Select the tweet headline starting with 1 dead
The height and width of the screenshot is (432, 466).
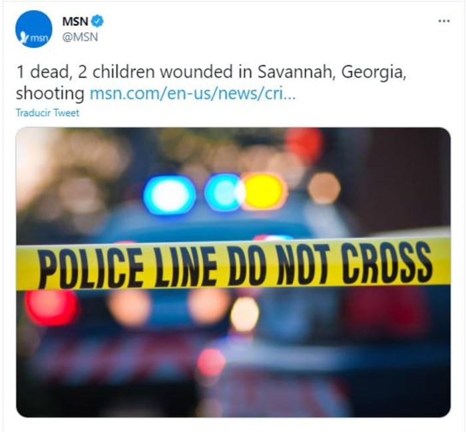coord(211,82)
